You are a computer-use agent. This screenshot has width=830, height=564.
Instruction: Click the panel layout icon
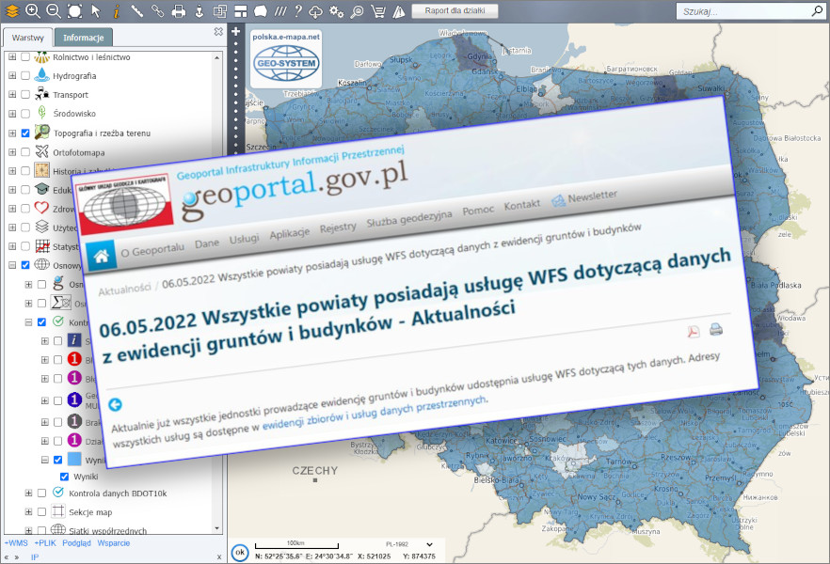click(x=241, y=10)
